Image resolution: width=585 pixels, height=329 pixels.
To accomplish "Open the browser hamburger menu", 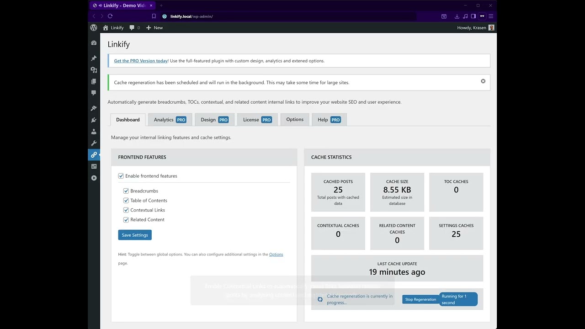I will point(491,16).
